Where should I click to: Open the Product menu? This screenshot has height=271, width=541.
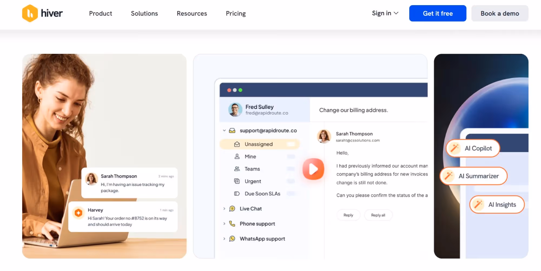tap(100, 14)
